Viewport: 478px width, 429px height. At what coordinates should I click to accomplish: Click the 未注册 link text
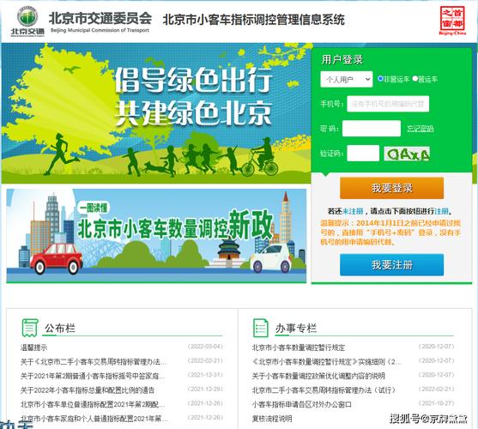(x=354, y=211)
